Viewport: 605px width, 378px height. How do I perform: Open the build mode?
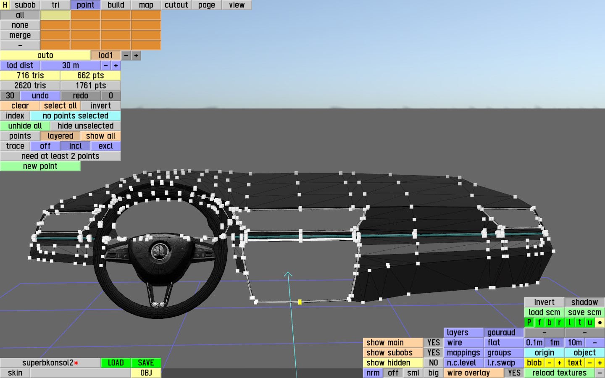click(x=116, y=5)
